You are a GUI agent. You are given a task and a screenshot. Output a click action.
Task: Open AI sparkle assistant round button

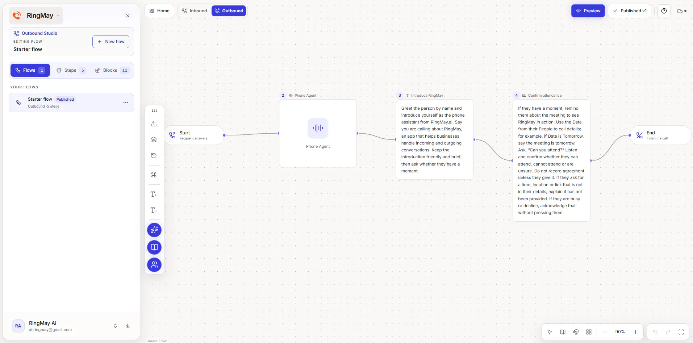coord(154,230)
